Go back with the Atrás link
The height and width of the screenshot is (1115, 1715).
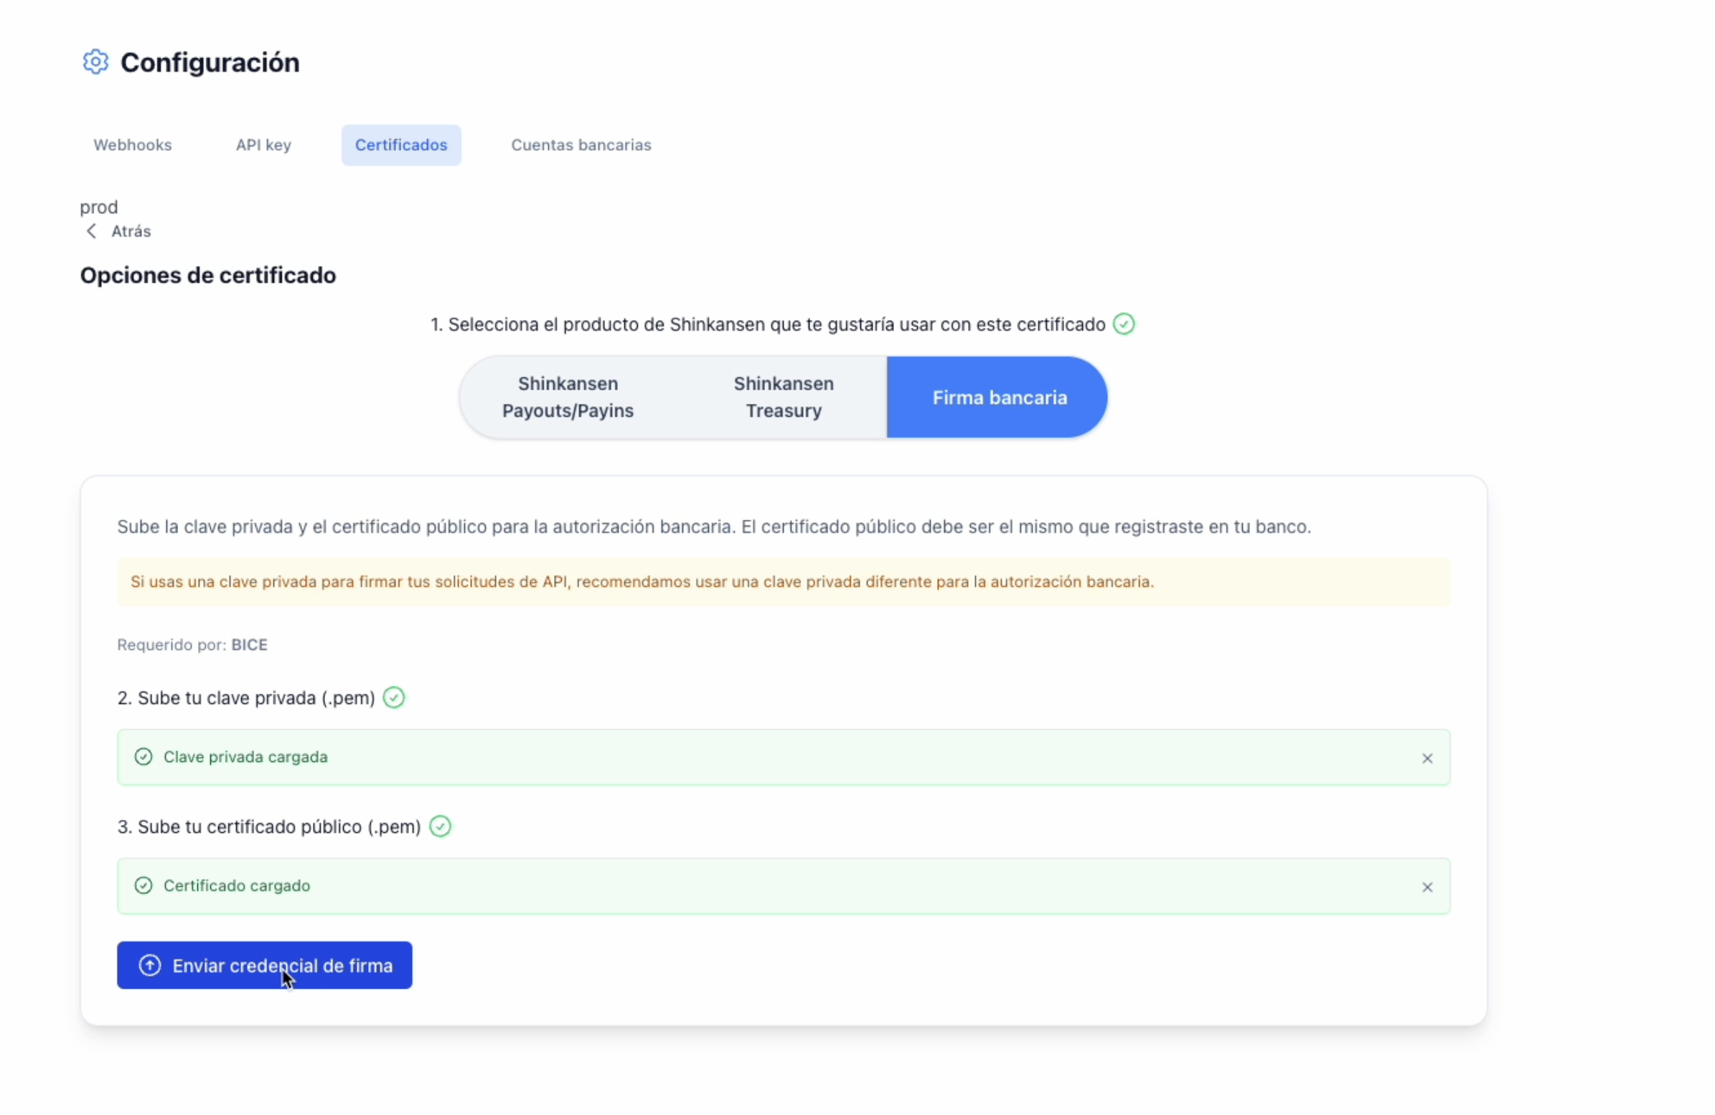[x=131, y=231]
